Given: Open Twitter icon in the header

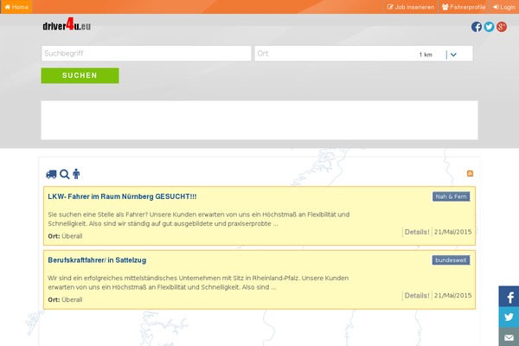Looking at the screenshot, I should pos(489,27).
